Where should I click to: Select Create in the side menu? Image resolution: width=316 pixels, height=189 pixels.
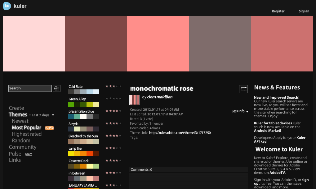point(16,108)
